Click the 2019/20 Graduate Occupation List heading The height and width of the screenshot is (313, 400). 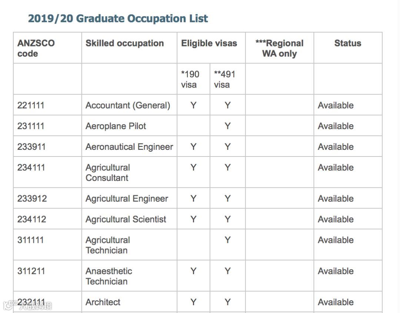point(118,19)
